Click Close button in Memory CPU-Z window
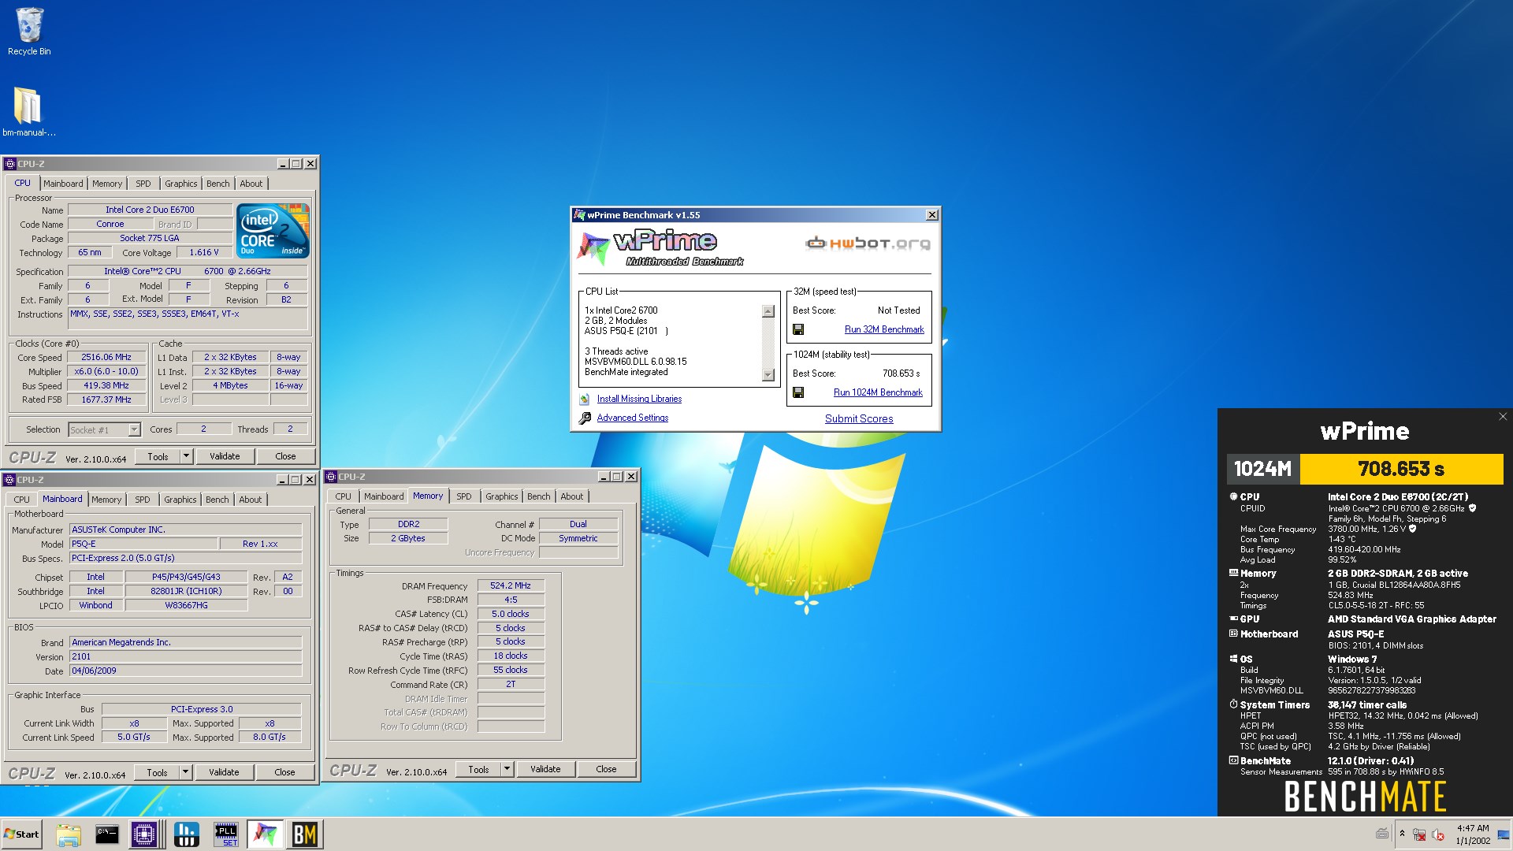 pos(606,769)
